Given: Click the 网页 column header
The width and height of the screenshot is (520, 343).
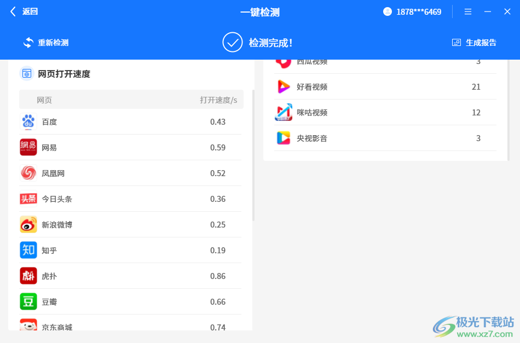Looking at the screenshot, I should (x=44, y=100).
